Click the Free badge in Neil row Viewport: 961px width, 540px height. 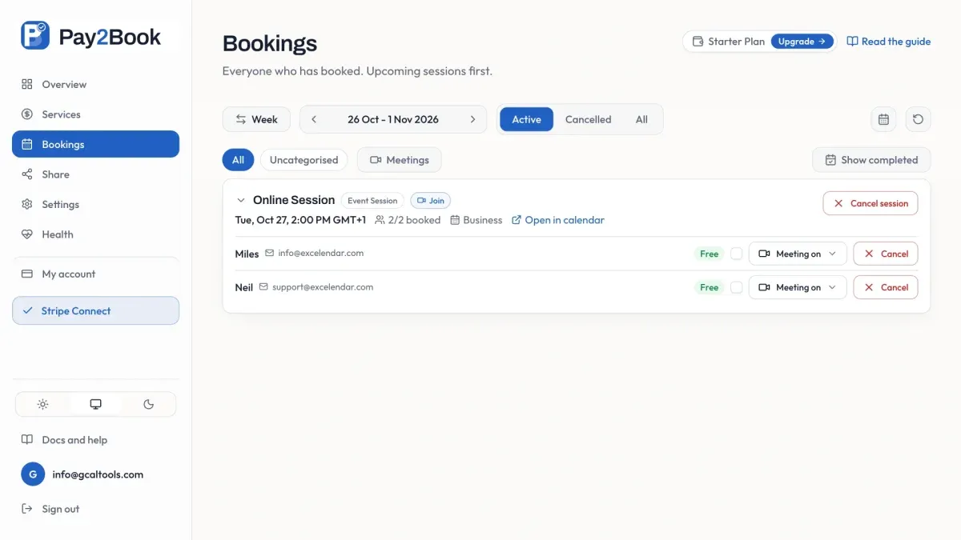[709, 287]
